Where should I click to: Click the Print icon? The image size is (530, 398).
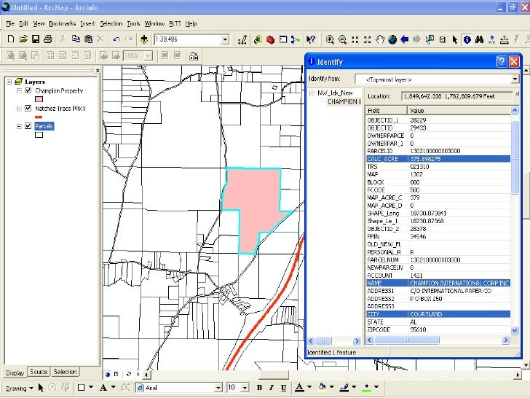(x=48, y=39)
